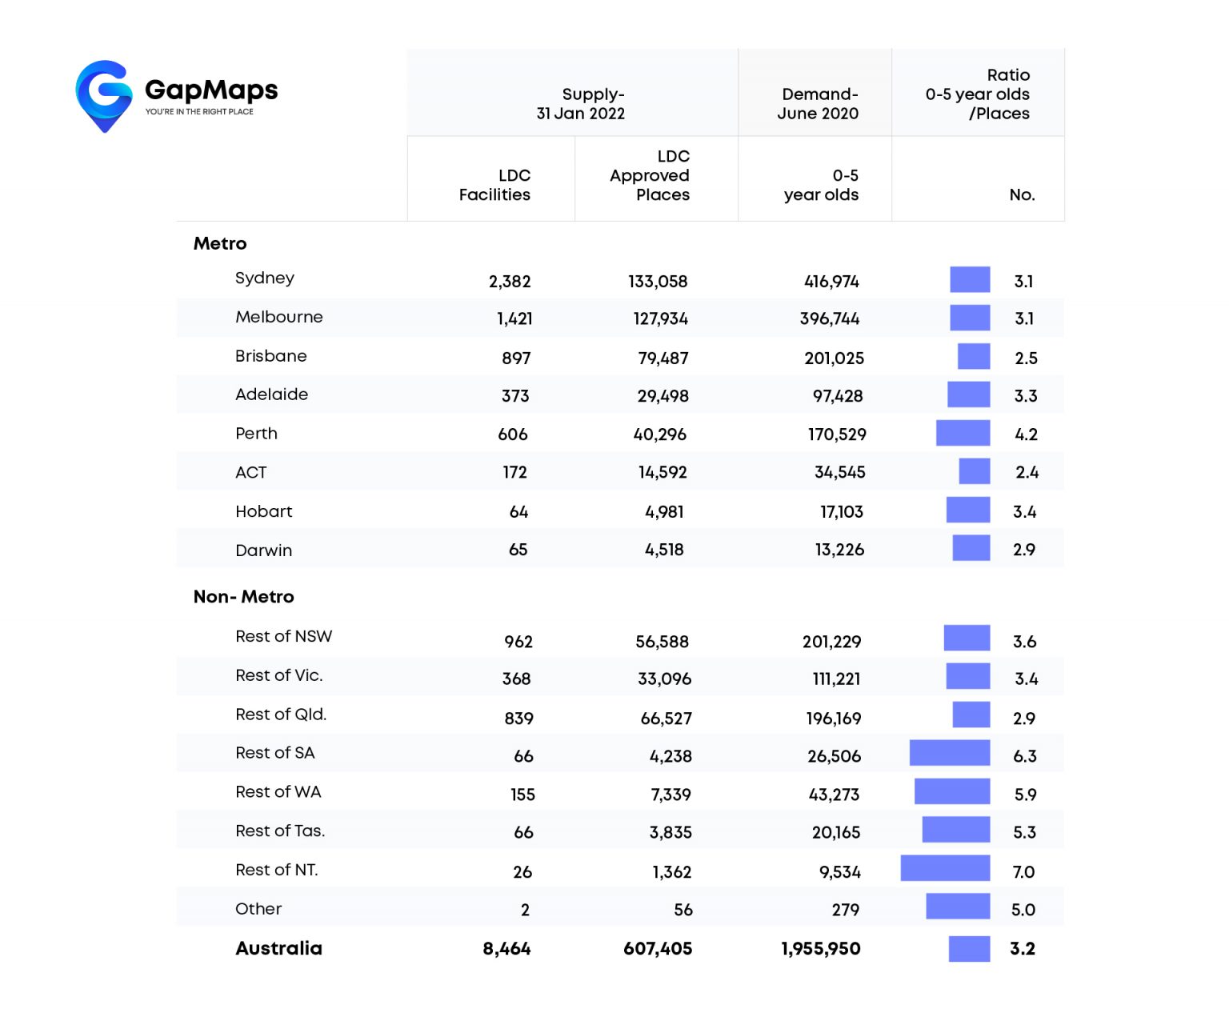
Task: Click the Metro section heading
Action: [x=220, y=243]
